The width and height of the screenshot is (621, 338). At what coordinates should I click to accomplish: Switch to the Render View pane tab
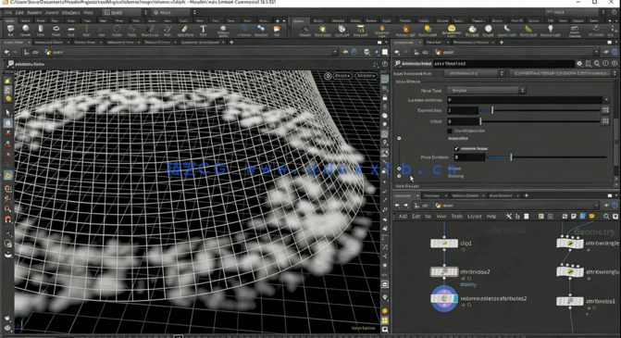coord(85,42)
